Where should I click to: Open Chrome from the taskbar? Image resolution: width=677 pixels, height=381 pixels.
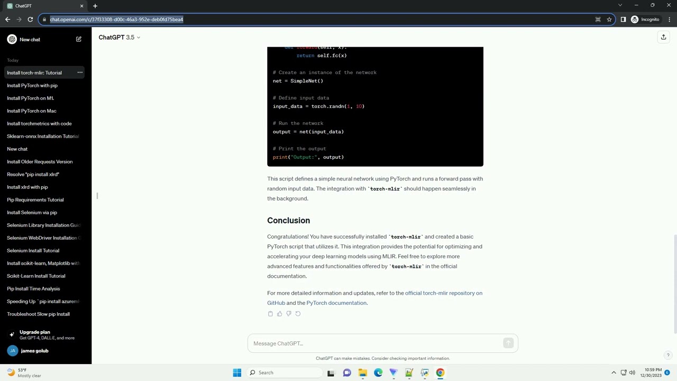[x=440, y=373]
